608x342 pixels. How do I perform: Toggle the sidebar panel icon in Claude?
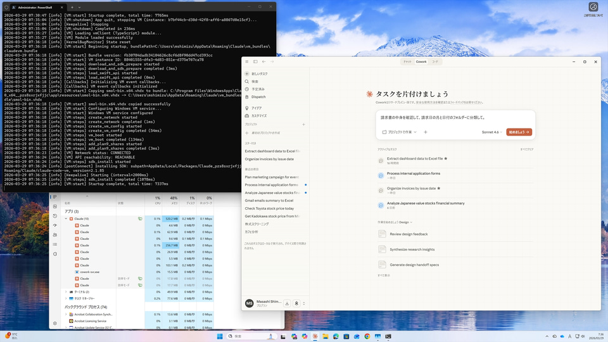255,61
